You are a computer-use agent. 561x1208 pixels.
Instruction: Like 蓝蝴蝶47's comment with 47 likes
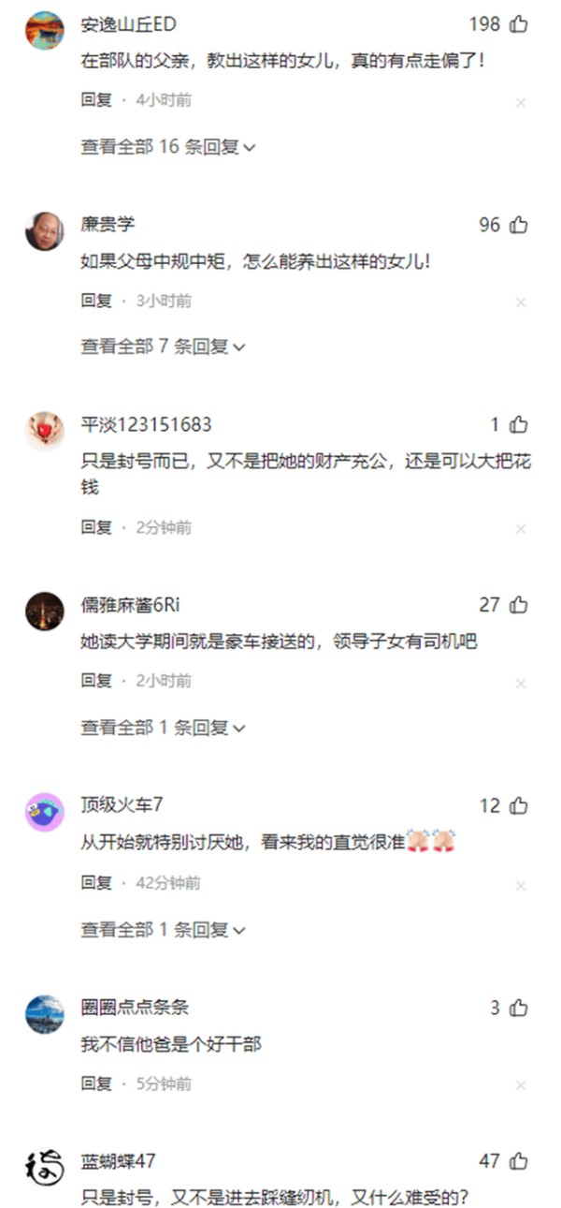tap(519, 1161)
